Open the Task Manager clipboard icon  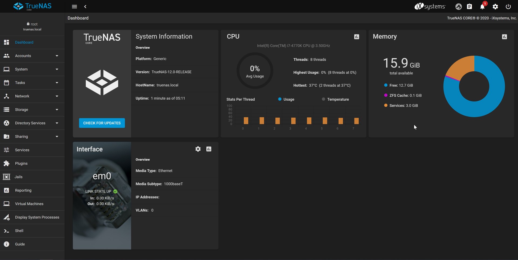coord(469,6)
